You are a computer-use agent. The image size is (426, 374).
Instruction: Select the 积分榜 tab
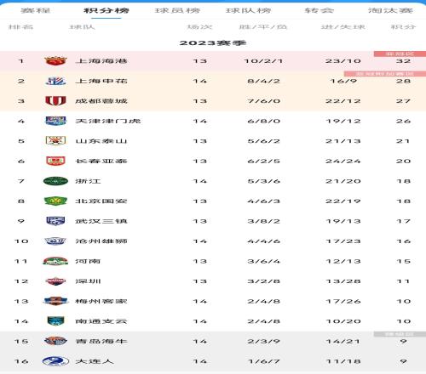coord(106,11)
